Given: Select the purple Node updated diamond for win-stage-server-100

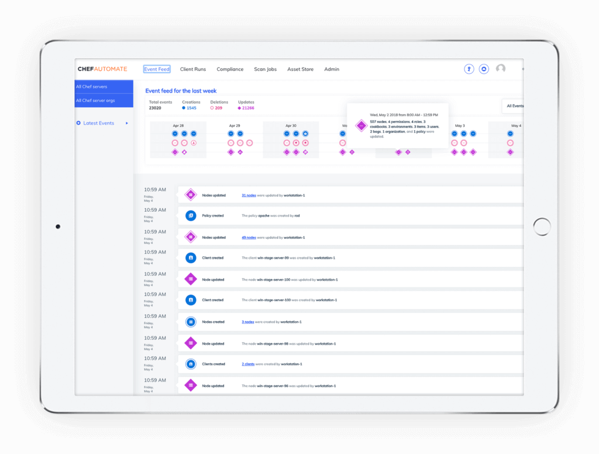Looking at the screenshot, I should point(191,278).
